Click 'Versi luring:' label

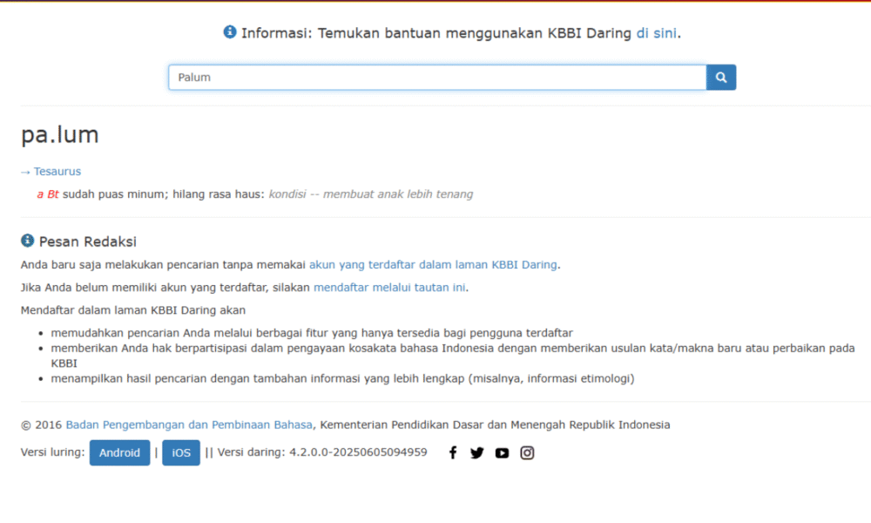53,452
